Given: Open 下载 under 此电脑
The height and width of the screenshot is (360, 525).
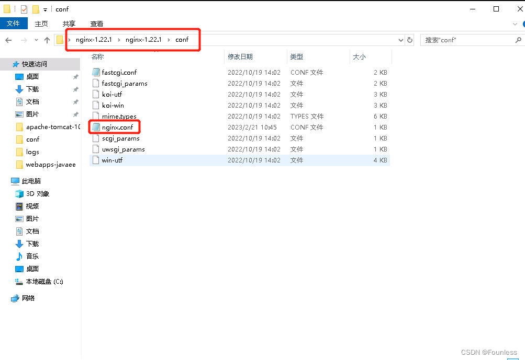Looking at the screenshot, I should (32, 243).
